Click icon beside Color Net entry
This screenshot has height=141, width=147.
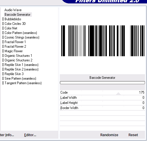click(3, 28)
